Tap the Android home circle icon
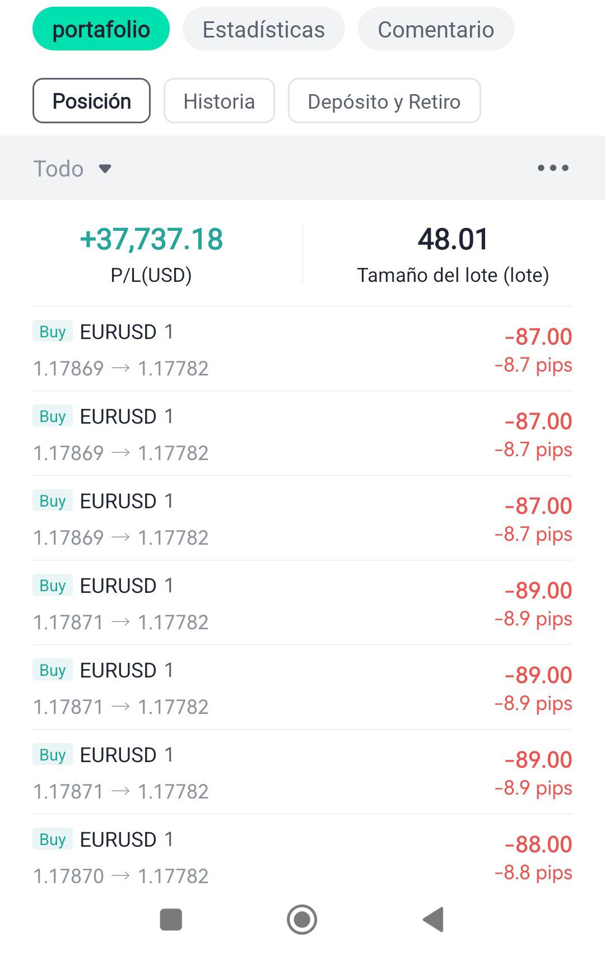Screen dimensions: 605x956 pyautogui.click(x=302, y=920)
